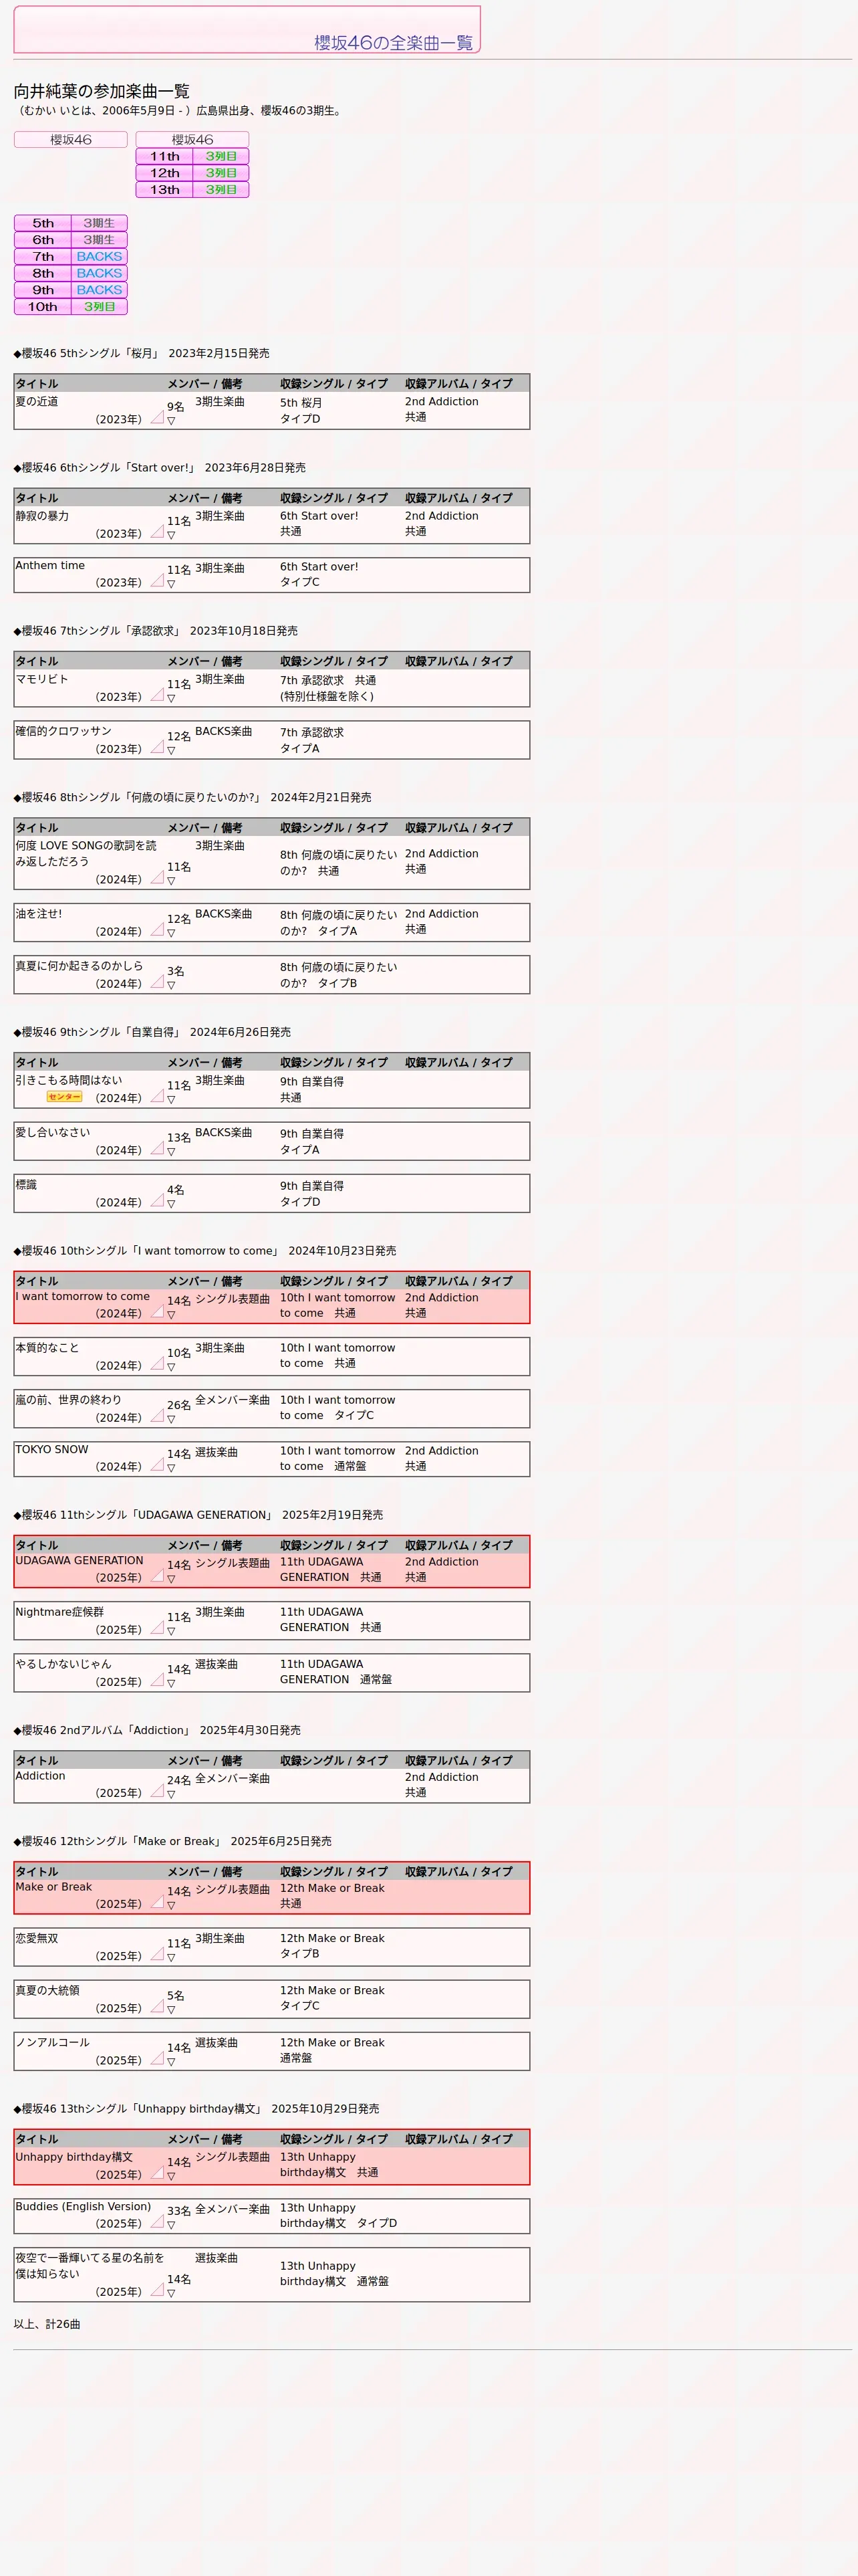Expand the ▽ under 4名 for 標識
This screenshot has width=858, height=2576.
pyautogui.click(x=171, y=1204)
